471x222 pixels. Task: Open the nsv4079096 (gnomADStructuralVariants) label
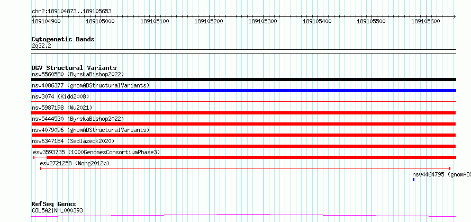point(90,130)
